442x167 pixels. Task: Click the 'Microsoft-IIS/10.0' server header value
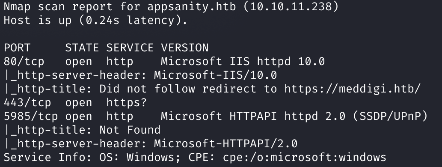click(215, 75)
